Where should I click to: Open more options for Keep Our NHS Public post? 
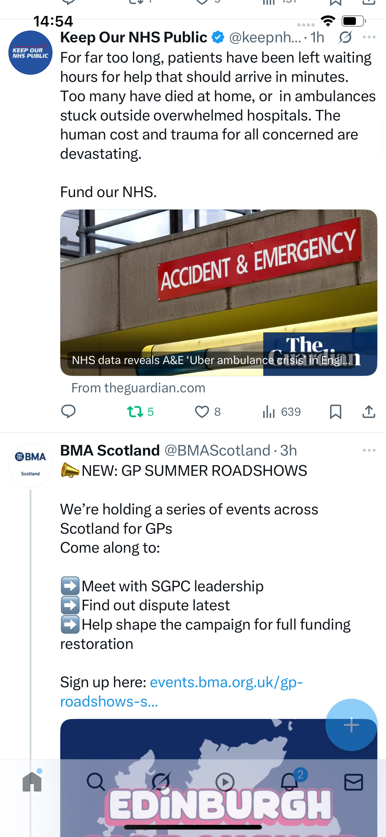click(369, 37)
